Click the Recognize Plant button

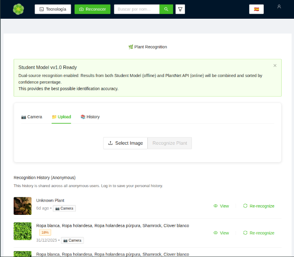pos(170,143)
